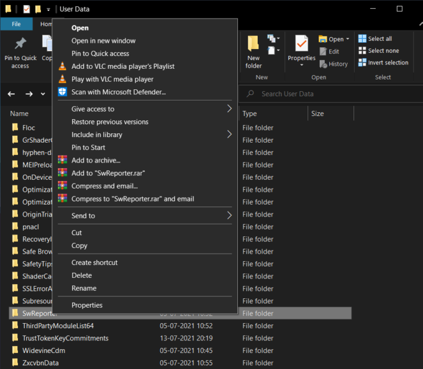Click the search magnifier icon
Image resolution: width=423 pixels, height=369 pixels.
pos(250,94)
